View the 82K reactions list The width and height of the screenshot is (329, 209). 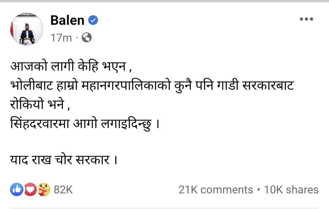(63, 190)
